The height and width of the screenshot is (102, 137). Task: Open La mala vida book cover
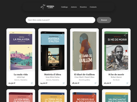[21, 51]
